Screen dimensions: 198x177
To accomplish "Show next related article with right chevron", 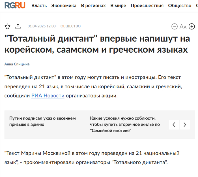I will point(185,125).
